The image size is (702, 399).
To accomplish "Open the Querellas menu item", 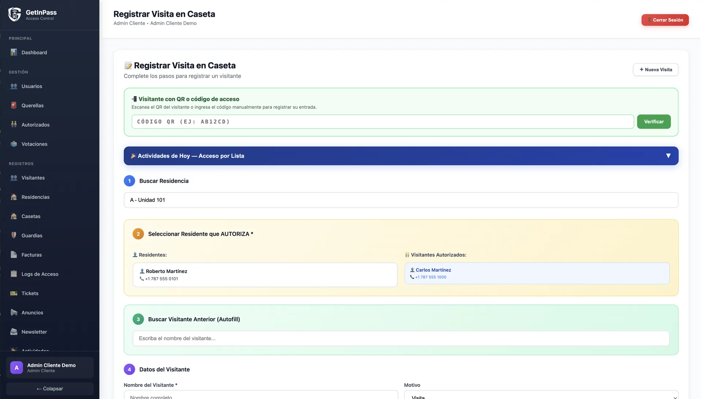I will click(x=50, y=105).
